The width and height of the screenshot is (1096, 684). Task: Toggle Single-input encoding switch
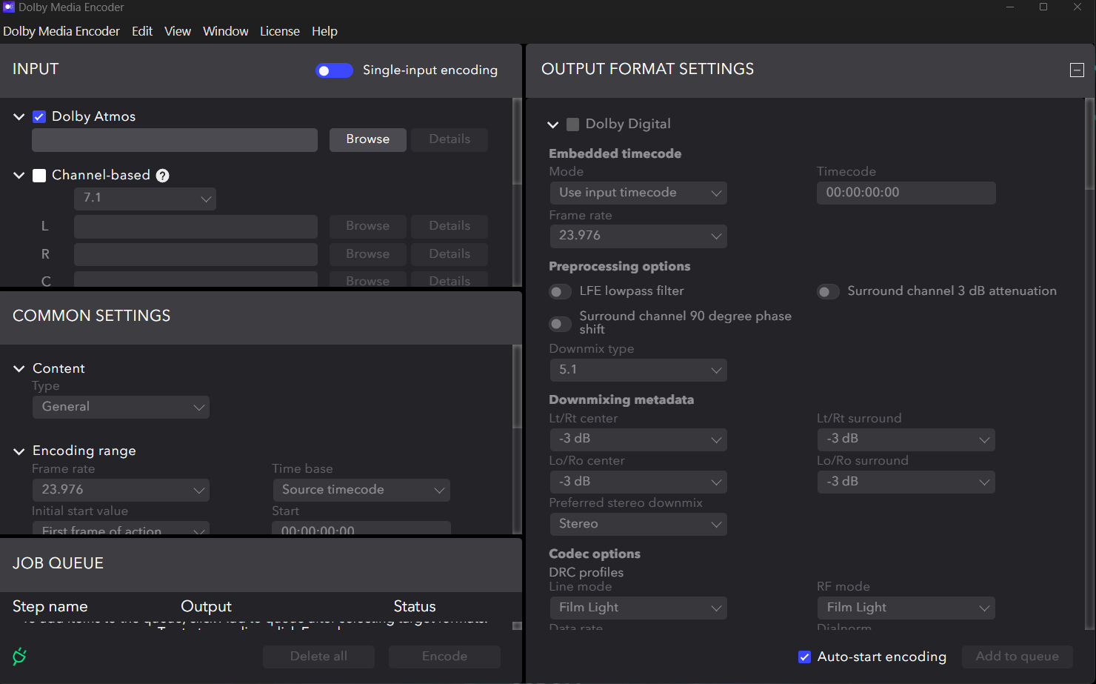[x=334, y=70]
